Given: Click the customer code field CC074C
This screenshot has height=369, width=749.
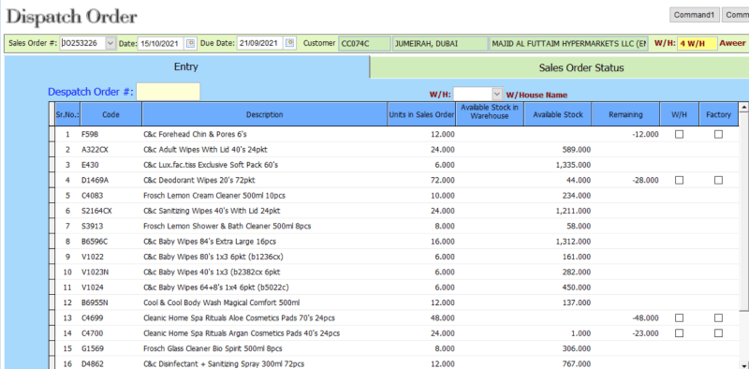Looking at the screenshot, I should coord(364,43).
